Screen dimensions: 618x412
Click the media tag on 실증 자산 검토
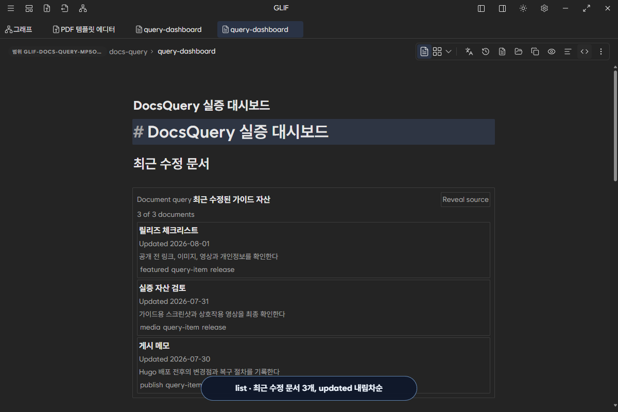click(x=150, y=327)
